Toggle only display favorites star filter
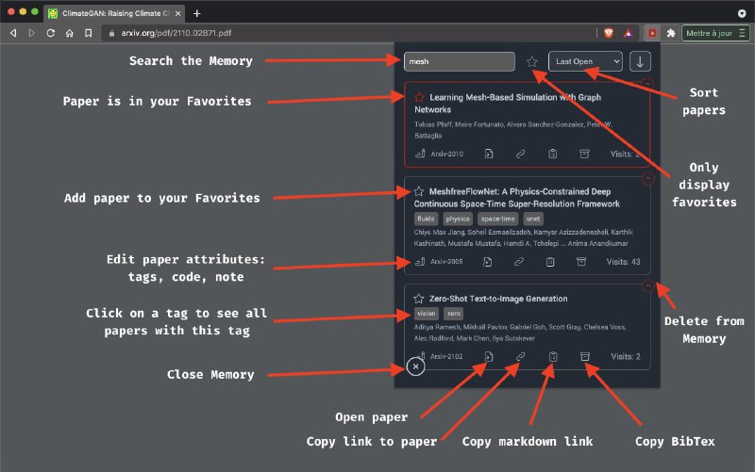 531,61
